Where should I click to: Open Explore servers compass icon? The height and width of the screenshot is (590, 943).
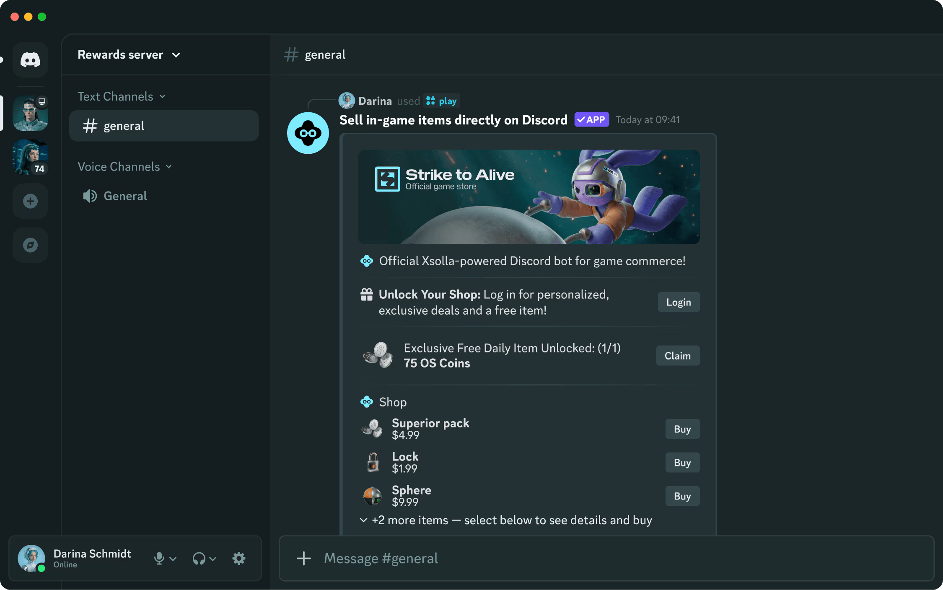tap(30, 245)
